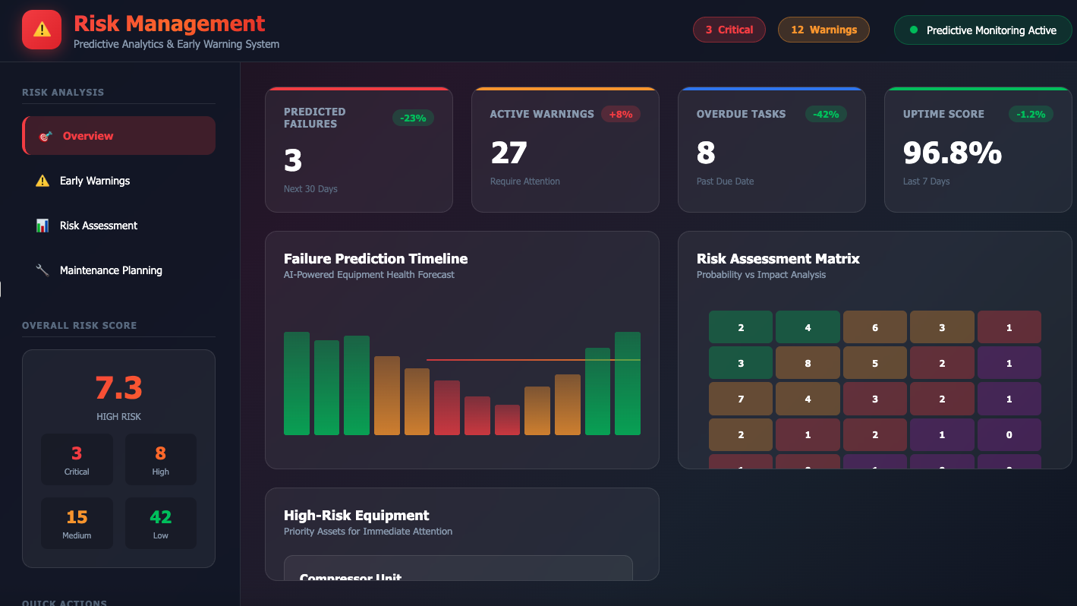This screenshot has width=1077, height=606.
Task: Click the green Predictive Monitoring status dot
Action: click(x=913, y=30)
